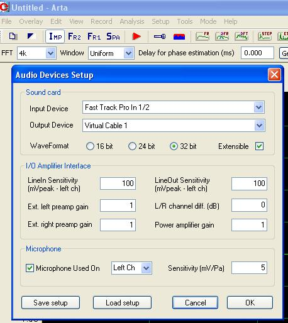
Task: Open the Setup menu
Action: pos(160,21)
